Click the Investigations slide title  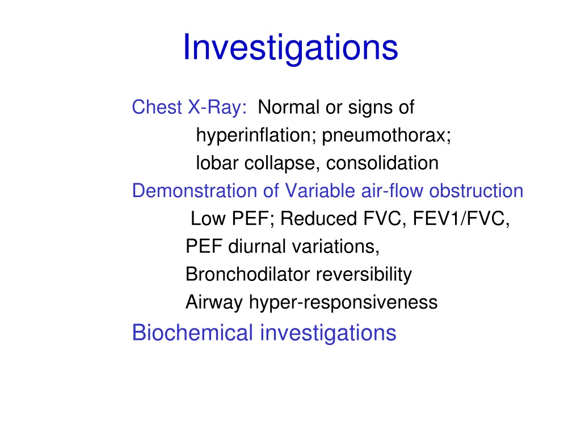290,48
